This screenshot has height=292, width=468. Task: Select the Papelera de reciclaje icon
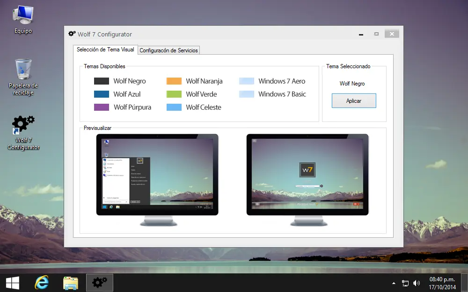23,77
